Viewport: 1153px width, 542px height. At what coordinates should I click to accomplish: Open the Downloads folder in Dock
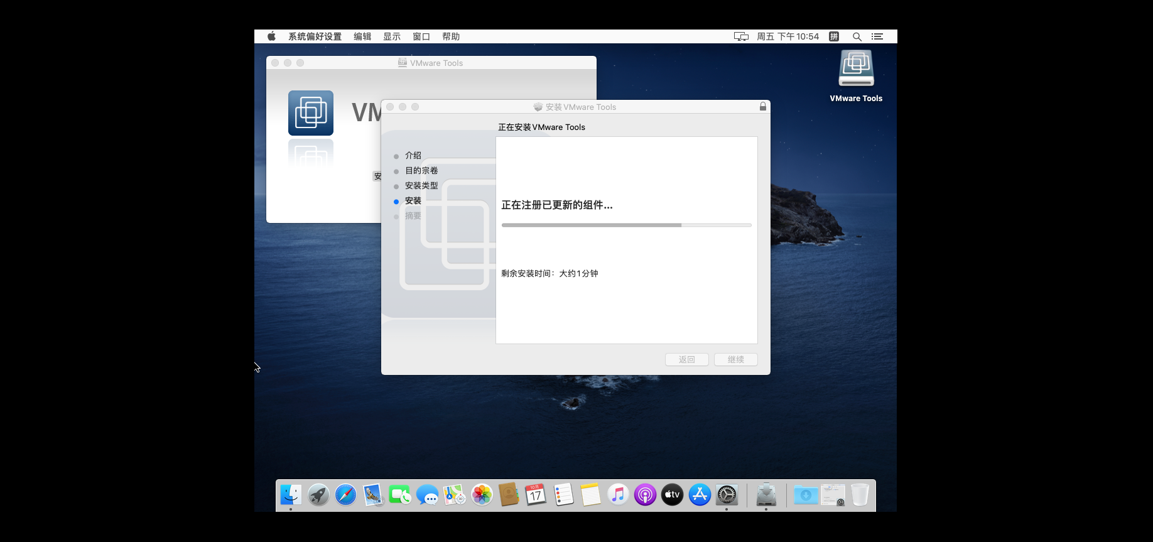[806, 495]
